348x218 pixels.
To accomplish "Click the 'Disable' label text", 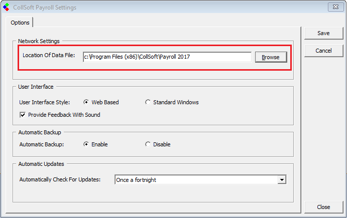I will [x=162, y=144].
